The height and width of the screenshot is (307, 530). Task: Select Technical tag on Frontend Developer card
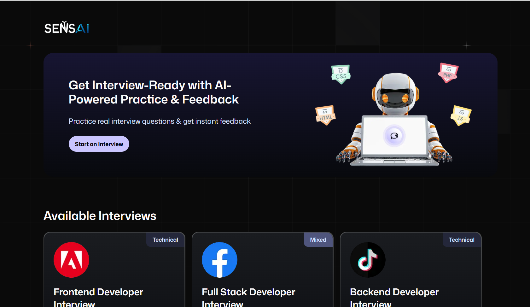(165, 240)
